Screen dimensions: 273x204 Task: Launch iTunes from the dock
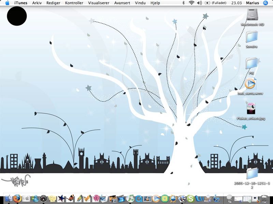[x=130, y=198]
